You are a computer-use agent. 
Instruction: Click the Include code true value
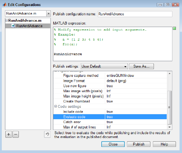110,112
